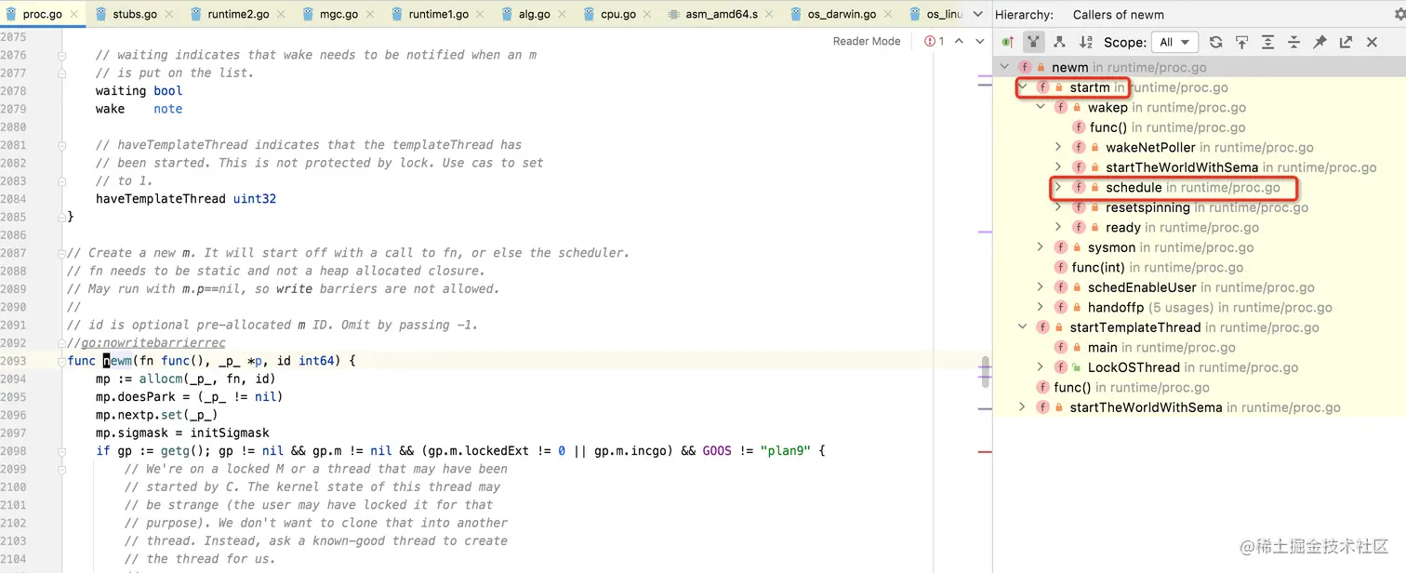This screenshot has width=1406, height=573.
Task: Click the 'Callers of newm' hierarchy title
Action: (x=1119, y=15)
